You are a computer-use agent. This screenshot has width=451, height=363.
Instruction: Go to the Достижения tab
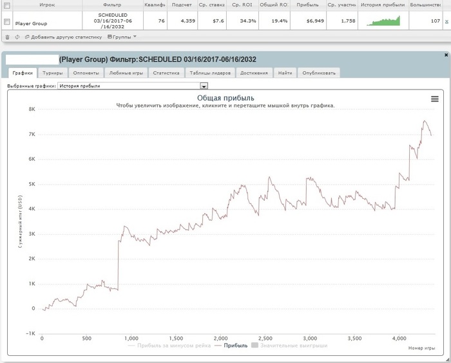click(254, 73)
